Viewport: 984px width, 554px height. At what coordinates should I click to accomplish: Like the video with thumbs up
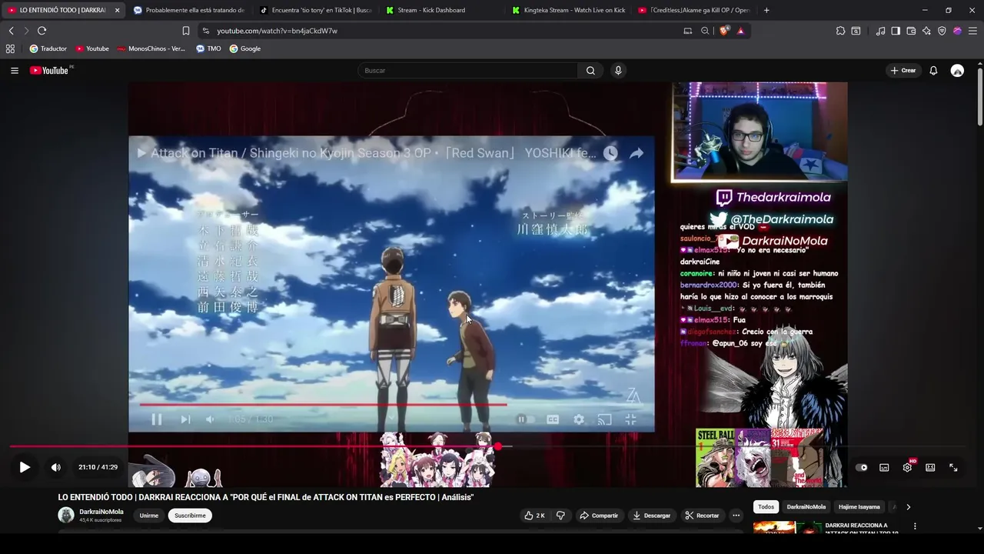click(534, 516)
